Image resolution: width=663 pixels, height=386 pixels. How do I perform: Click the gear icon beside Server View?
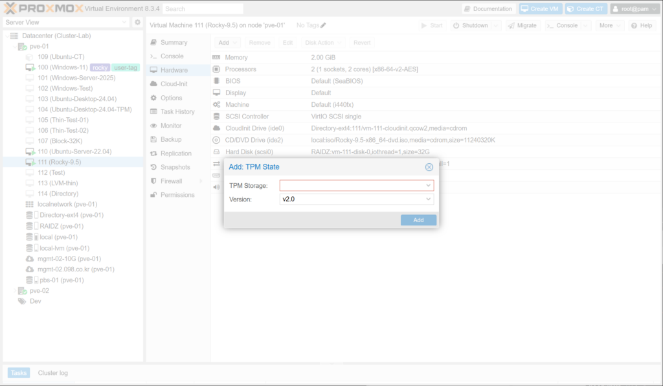coord(137,22)
